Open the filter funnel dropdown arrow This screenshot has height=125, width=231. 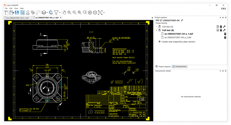click(60, 13)
